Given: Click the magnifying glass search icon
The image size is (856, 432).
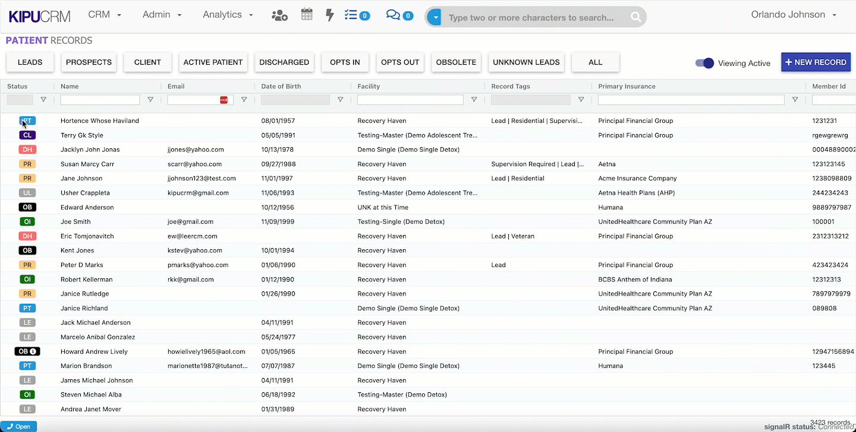Looking at the screenshot, I should [x=636, y=17].
